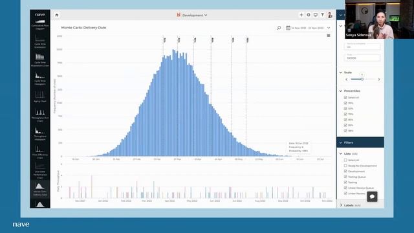414x233 pixels.
Task: Collapse the Scale section
Action: [x=341, y=72]
